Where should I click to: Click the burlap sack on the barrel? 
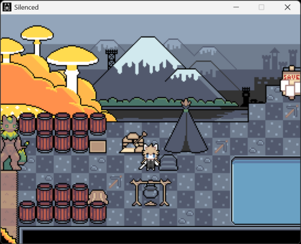[x=98, y=197]
